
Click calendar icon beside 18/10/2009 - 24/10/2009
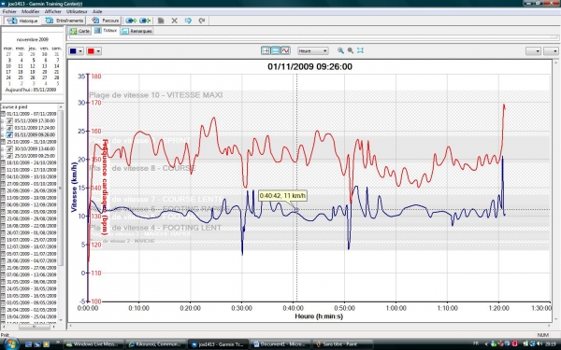click(3, 162)
